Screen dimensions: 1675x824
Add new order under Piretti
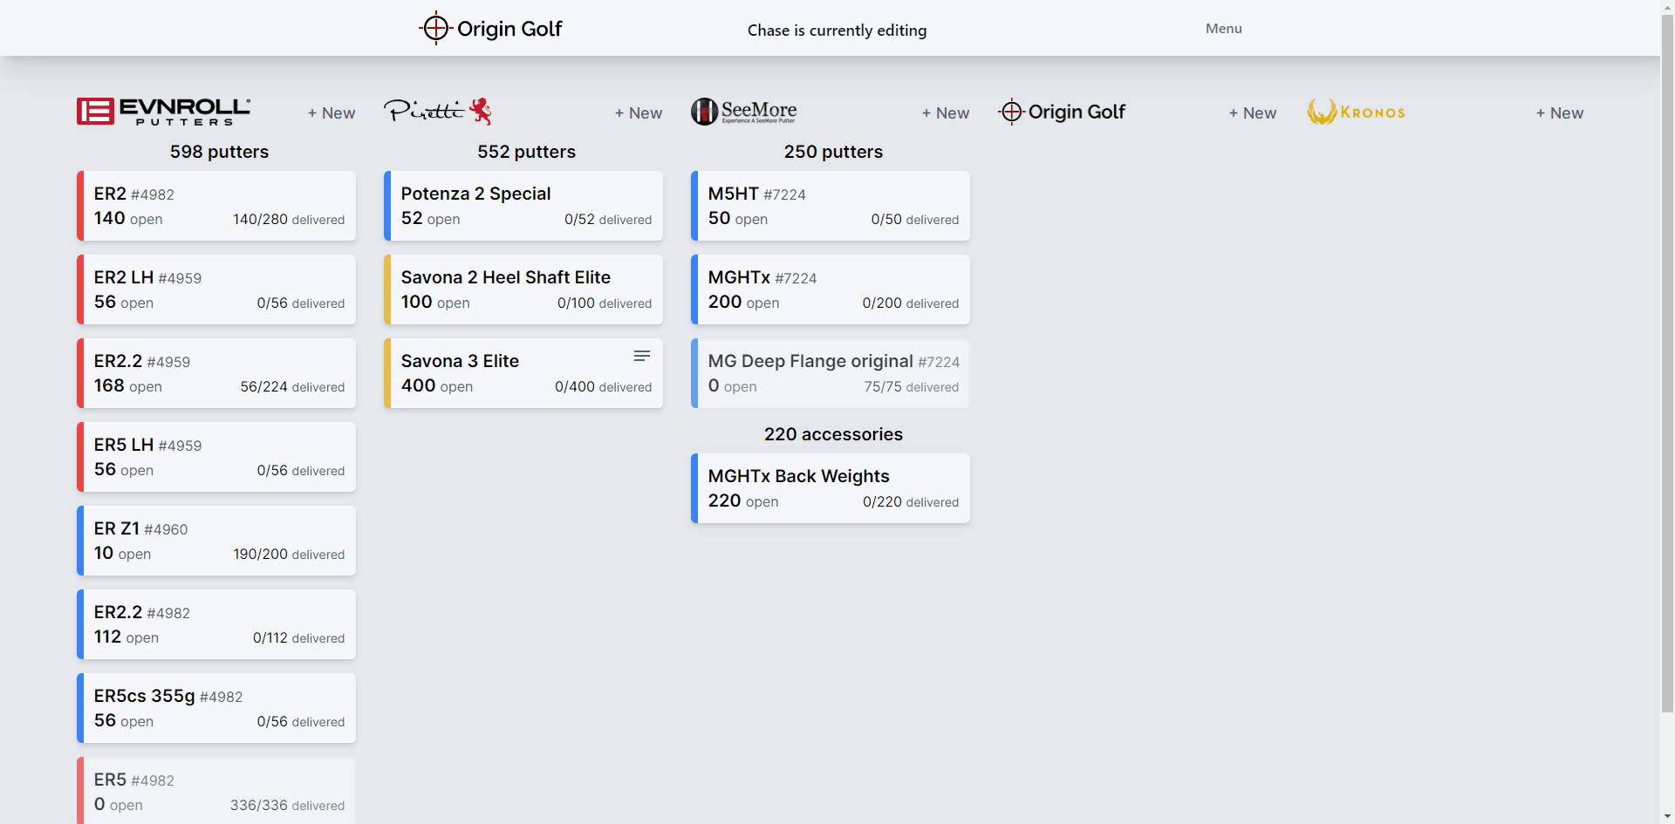tap(639, 113)
